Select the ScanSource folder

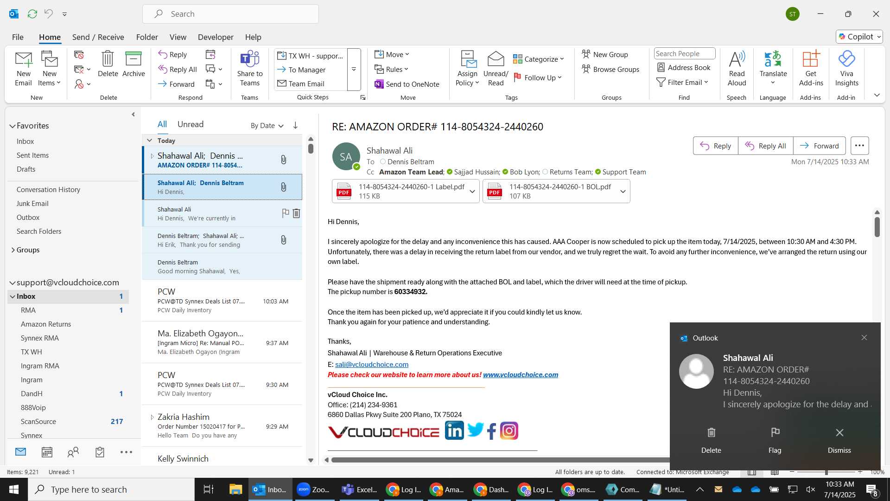click(x=38, y=422)
